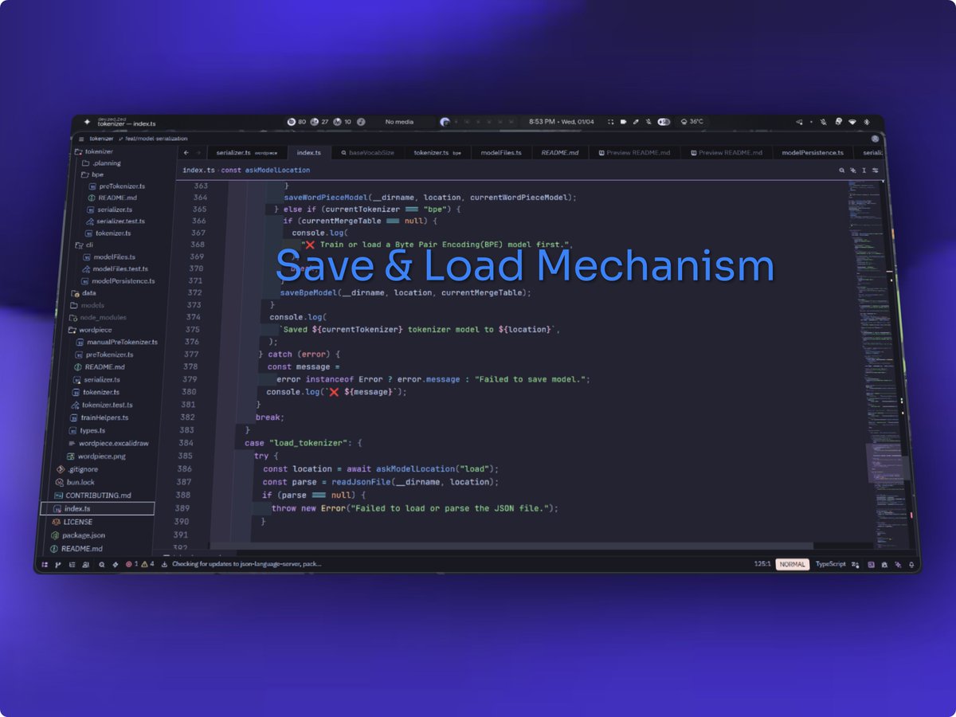The height and width of the screenshot is (717, 956).
Task: Switch to the modelFiles.ts tab
Action: click(x=501, y=152)
